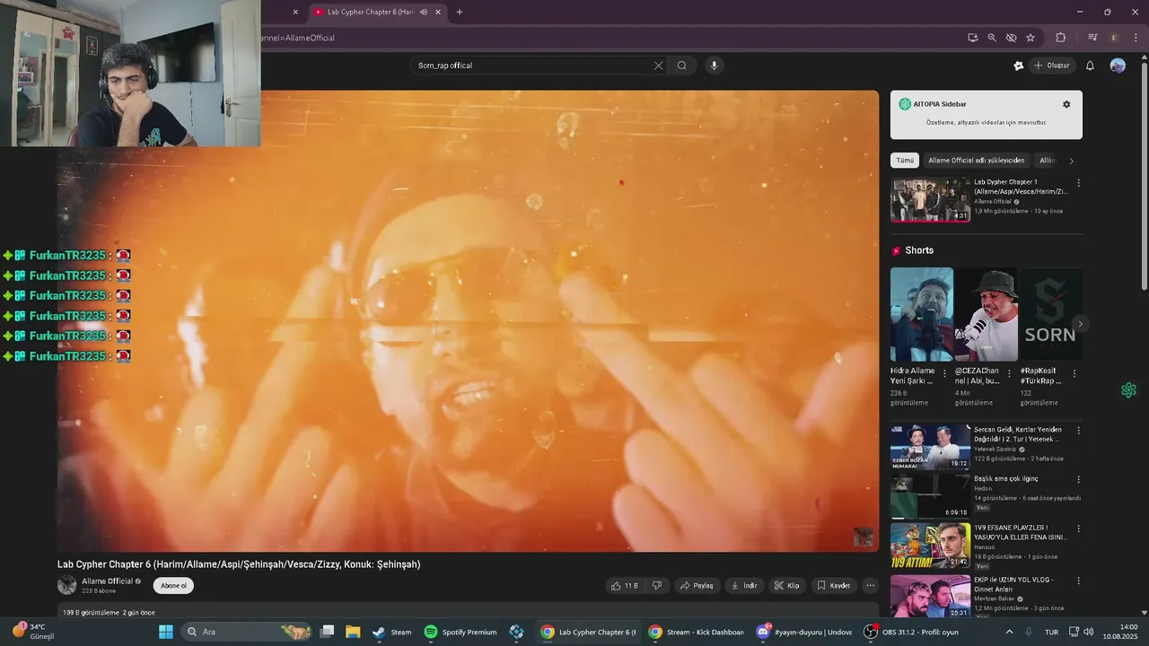Open the floating AITOPIA icon at the right edge

click(x=1128, y=390)
